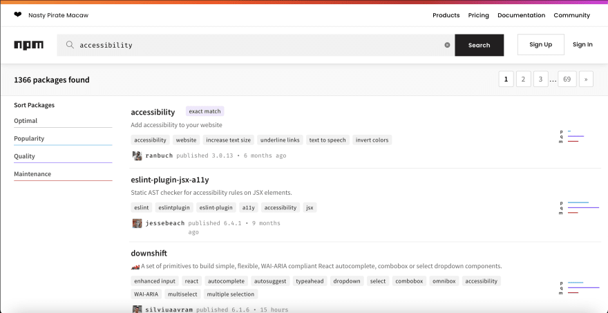Click the 'dropdown' keyword tag

pyautogui.click(x=347, y=281)
